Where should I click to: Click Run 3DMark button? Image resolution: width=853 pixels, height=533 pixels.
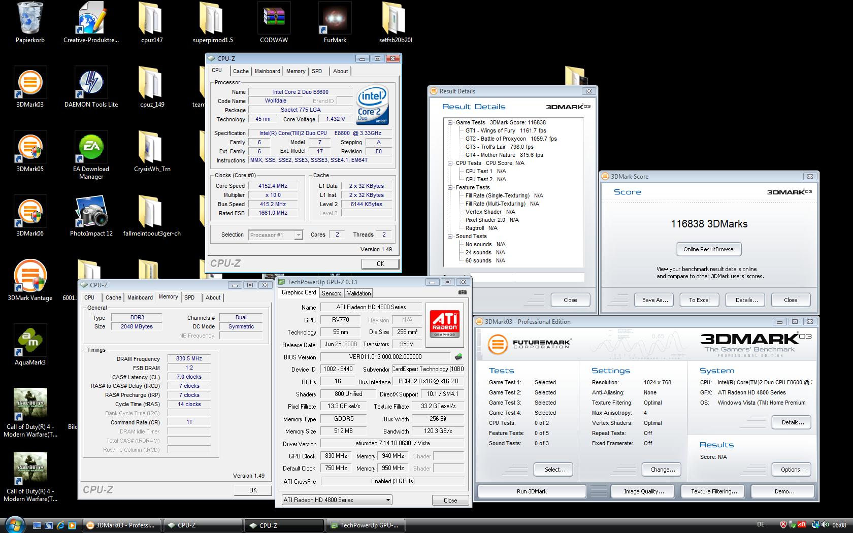tap(532, 491)
